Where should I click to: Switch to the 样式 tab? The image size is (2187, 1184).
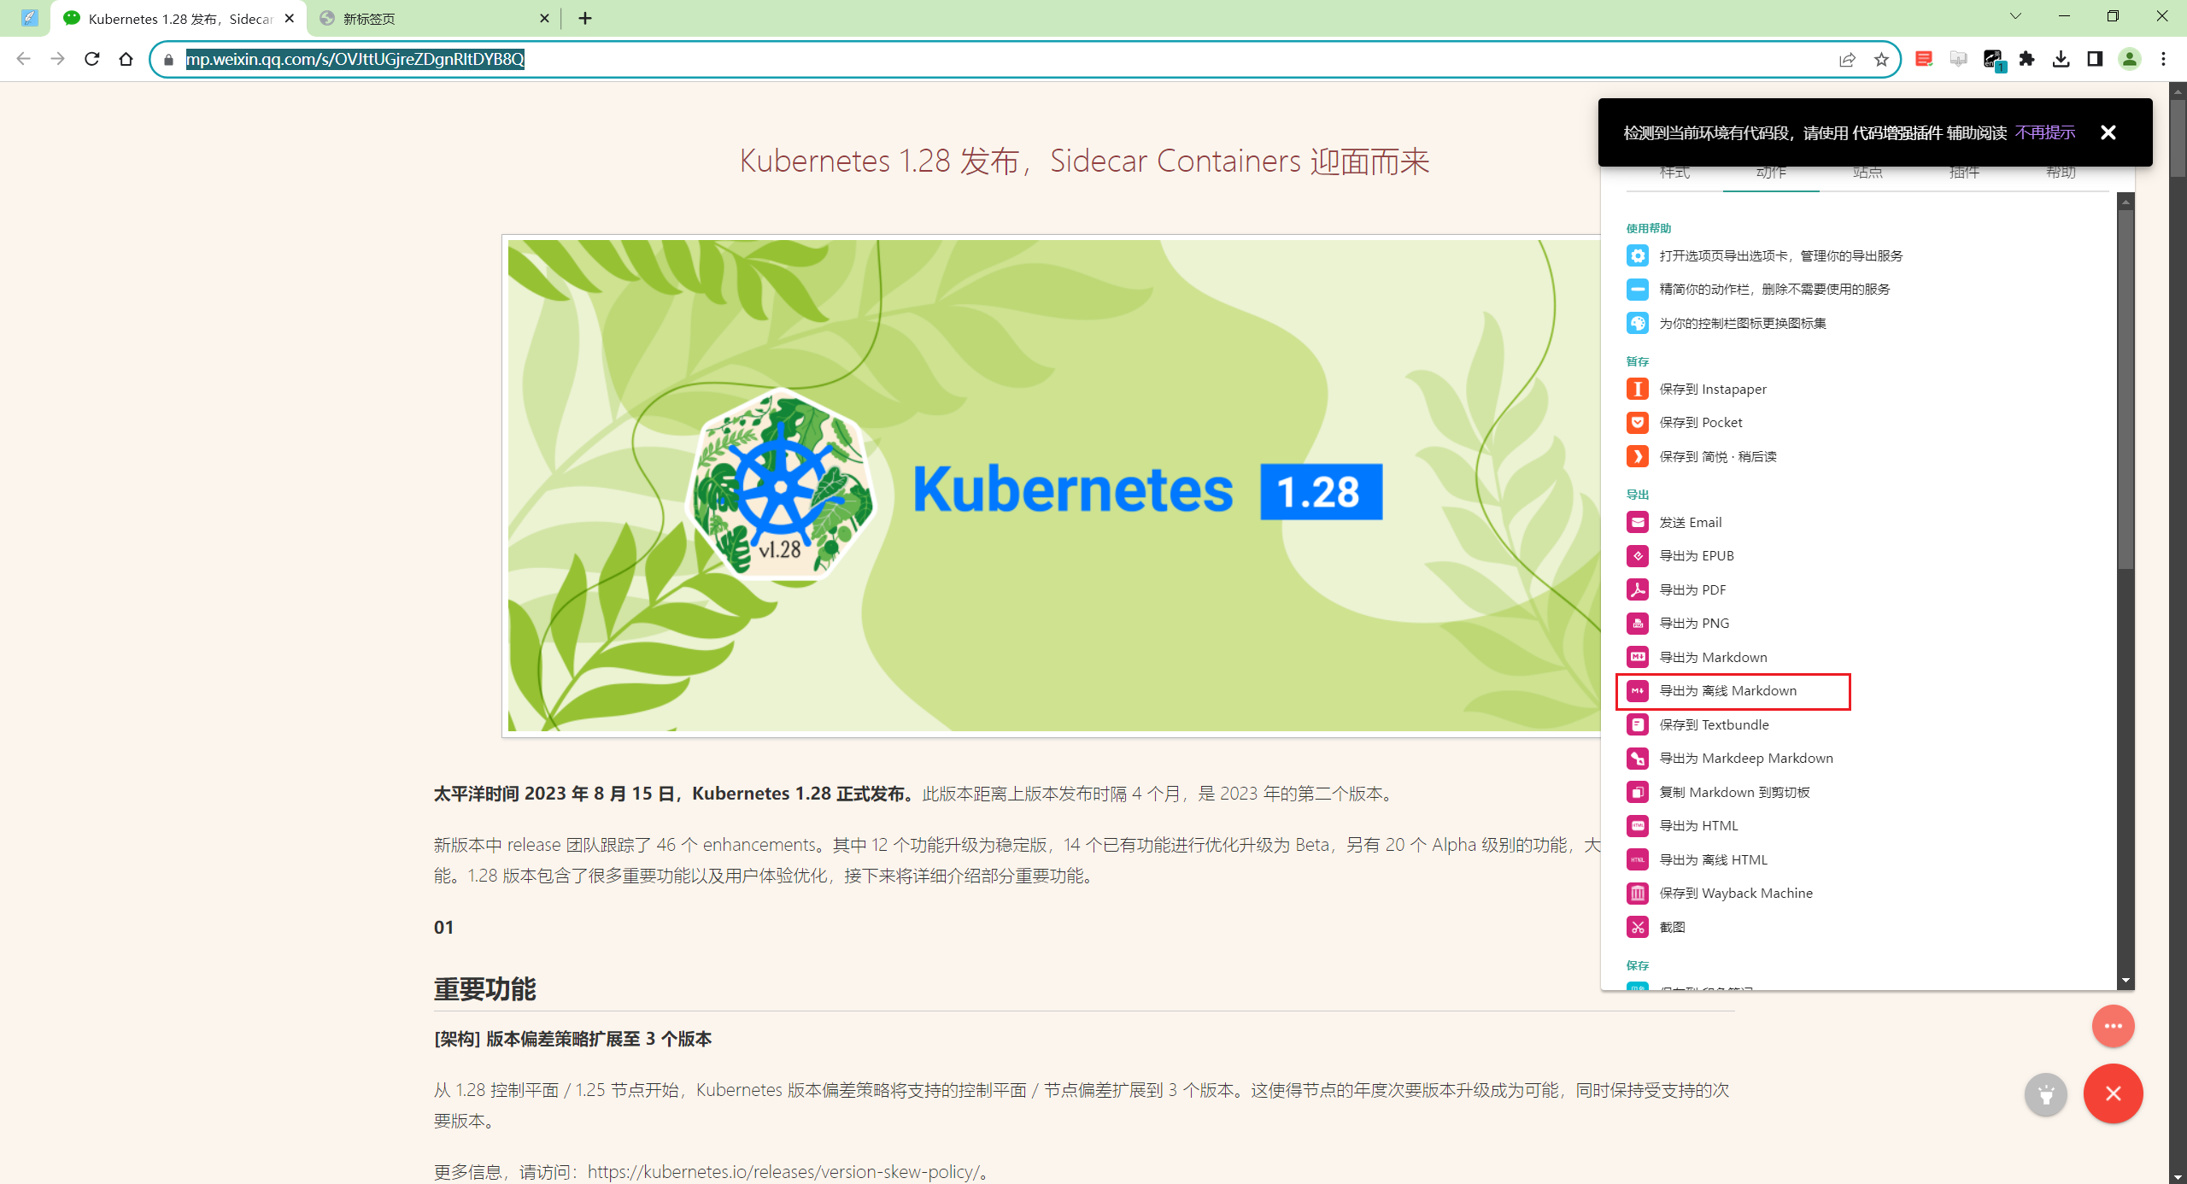point(1674,173)
